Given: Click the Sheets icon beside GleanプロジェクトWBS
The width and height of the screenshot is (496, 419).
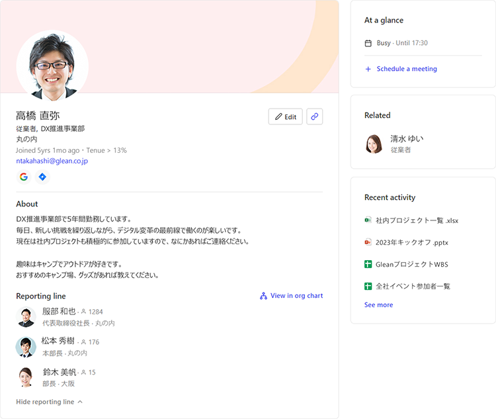Looking at the screenshot, I should 368,264.
